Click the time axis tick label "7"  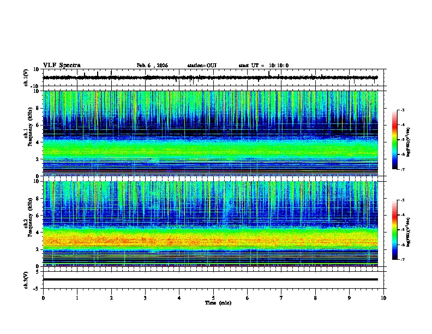coord(281,298)
